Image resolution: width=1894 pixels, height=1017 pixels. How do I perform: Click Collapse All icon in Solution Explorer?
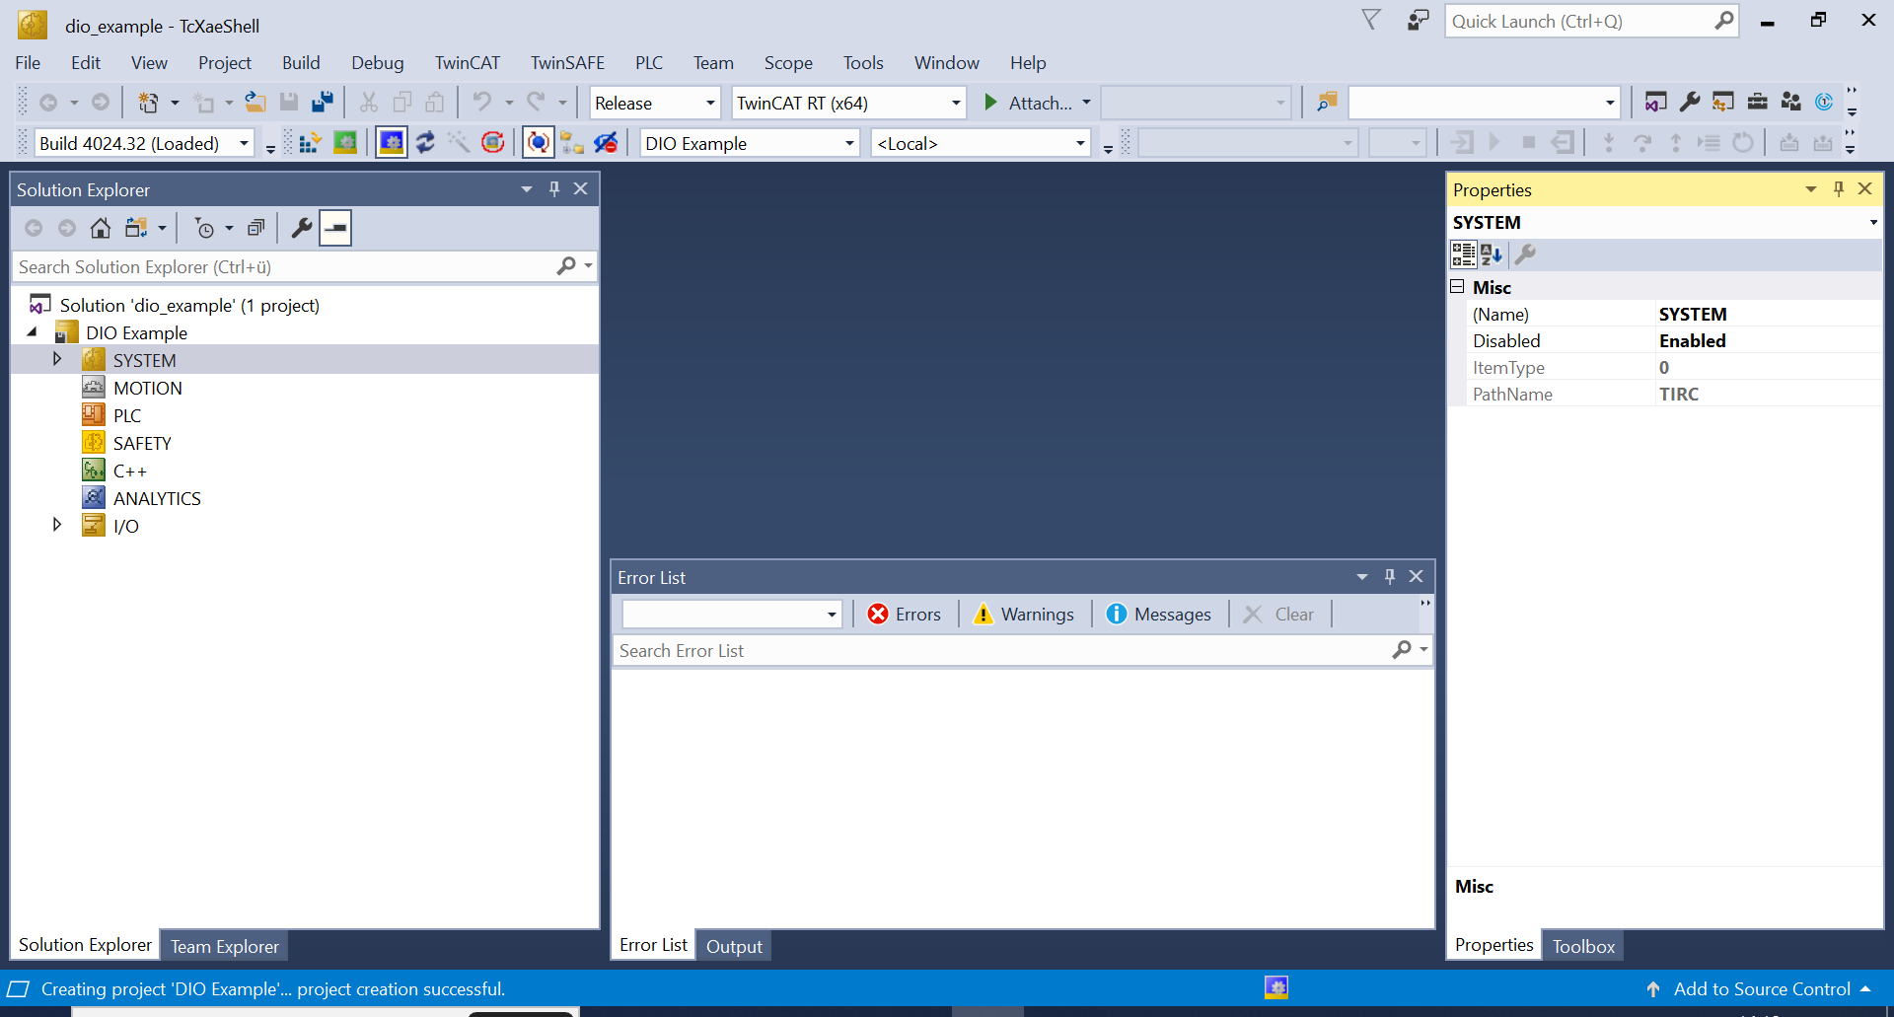(255, 229)
